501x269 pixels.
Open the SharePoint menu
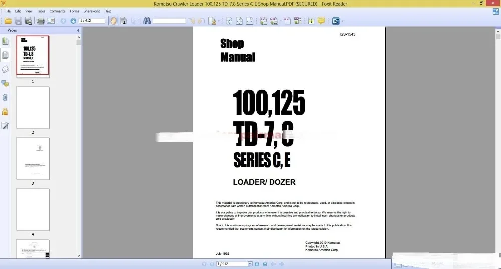coord(92,11)
